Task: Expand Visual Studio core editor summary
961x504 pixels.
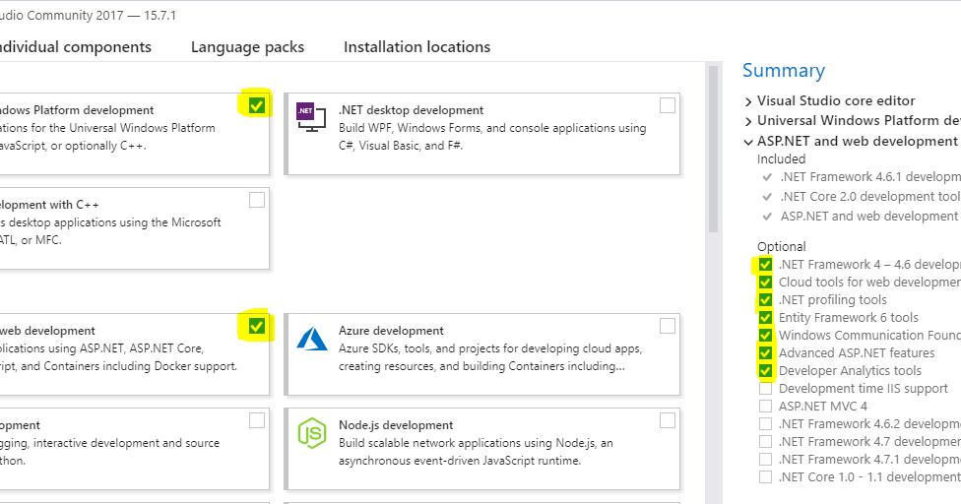Action: (x=749, y=101)
